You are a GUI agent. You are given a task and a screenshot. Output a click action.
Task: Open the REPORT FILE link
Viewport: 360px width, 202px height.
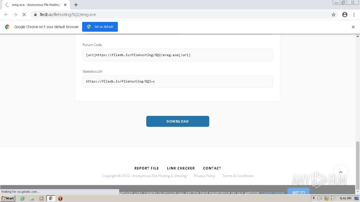tap(147, 168)
